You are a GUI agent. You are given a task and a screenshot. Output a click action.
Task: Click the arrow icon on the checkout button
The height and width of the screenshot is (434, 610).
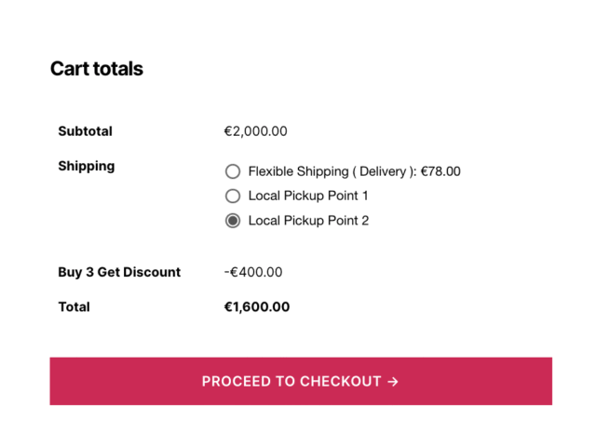coord(393,382)
